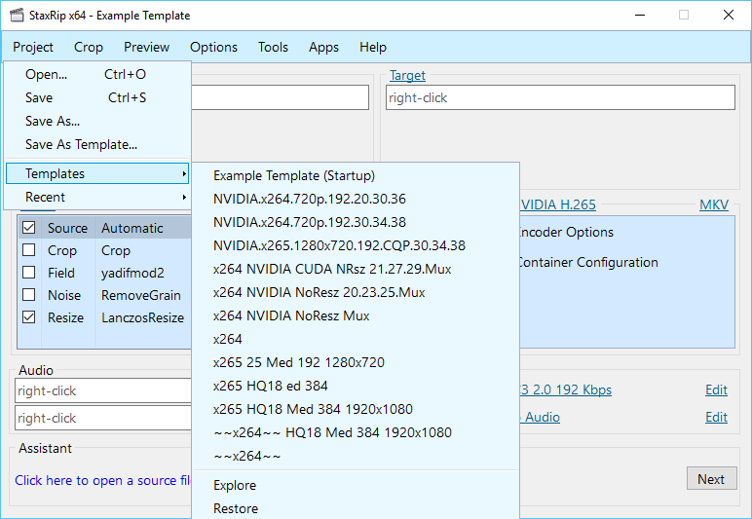
Task: Select x265 25 Med 192 1280x720 template
Action: pos(356,362)
